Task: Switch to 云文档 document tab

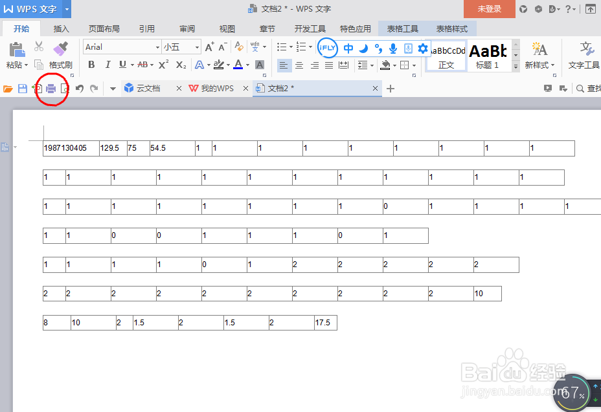Action: (x=148, y=89)
